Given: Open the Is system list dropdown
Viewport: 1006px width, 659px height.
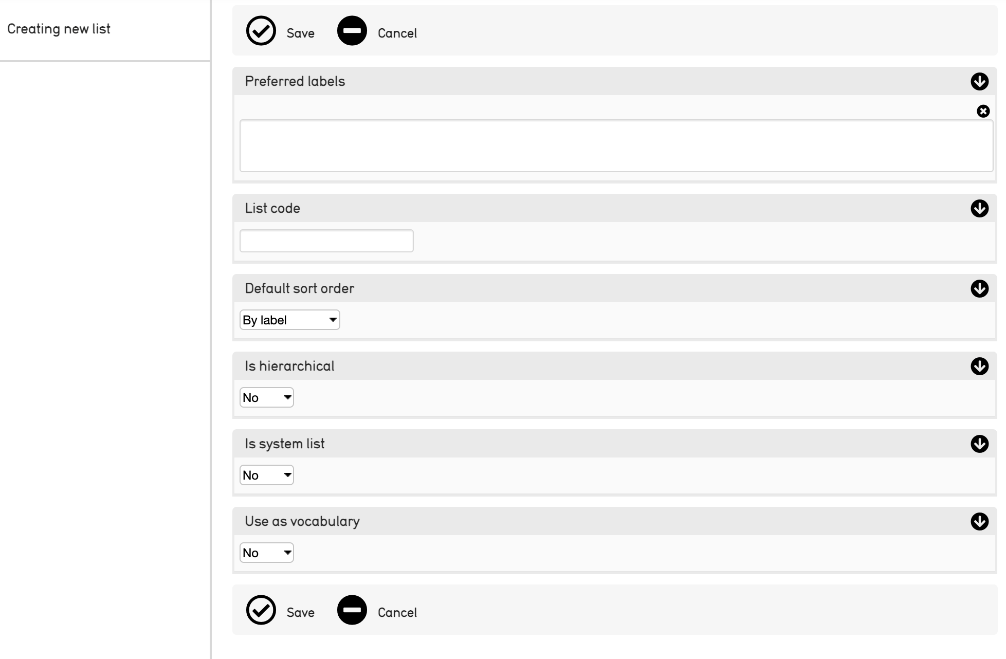Looking at the screenshot, I should point(266,475).
